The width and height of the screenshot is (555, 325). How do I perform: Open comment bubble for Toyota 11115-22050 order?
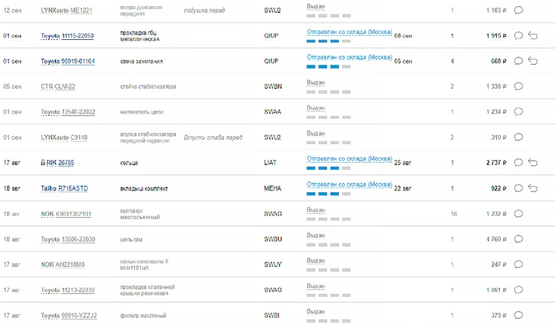(519, 36)
